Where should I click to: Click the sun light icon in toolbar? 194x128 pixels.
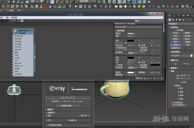point(139,6)
